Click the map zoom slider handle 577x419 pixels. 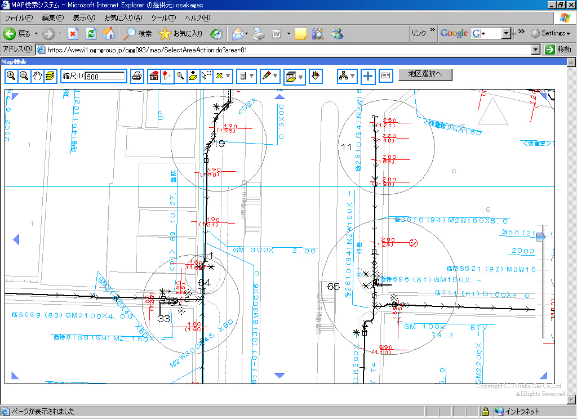point(540,237)
